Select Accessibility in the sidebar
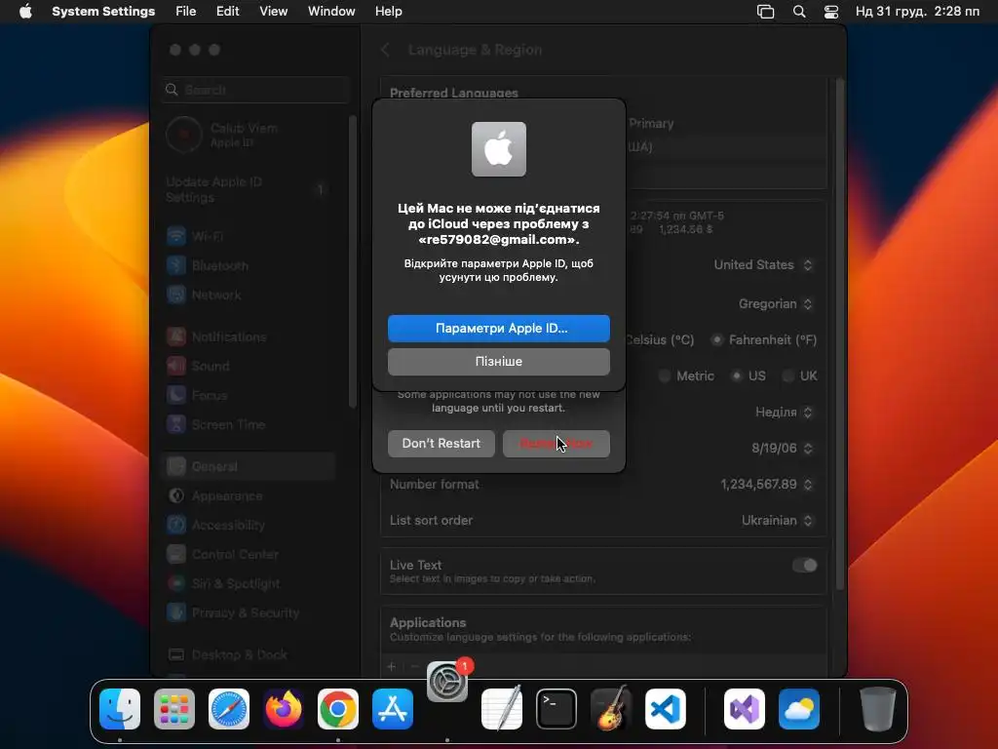 click(249, 526)
